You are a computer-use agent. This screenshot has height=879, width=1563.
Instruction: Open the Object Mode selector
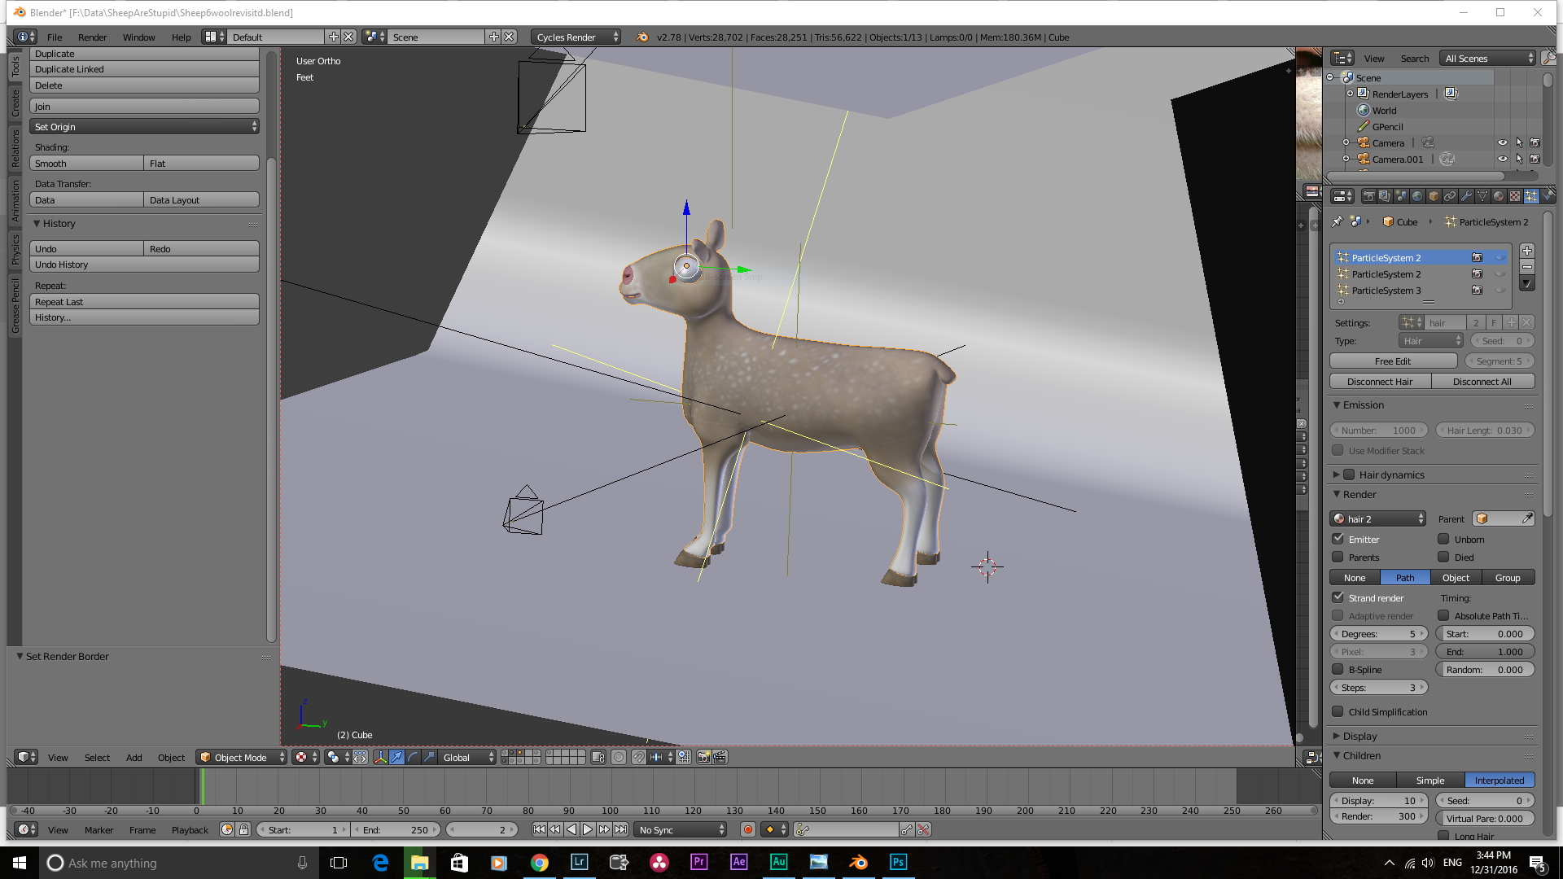click(x=242, y=757)
